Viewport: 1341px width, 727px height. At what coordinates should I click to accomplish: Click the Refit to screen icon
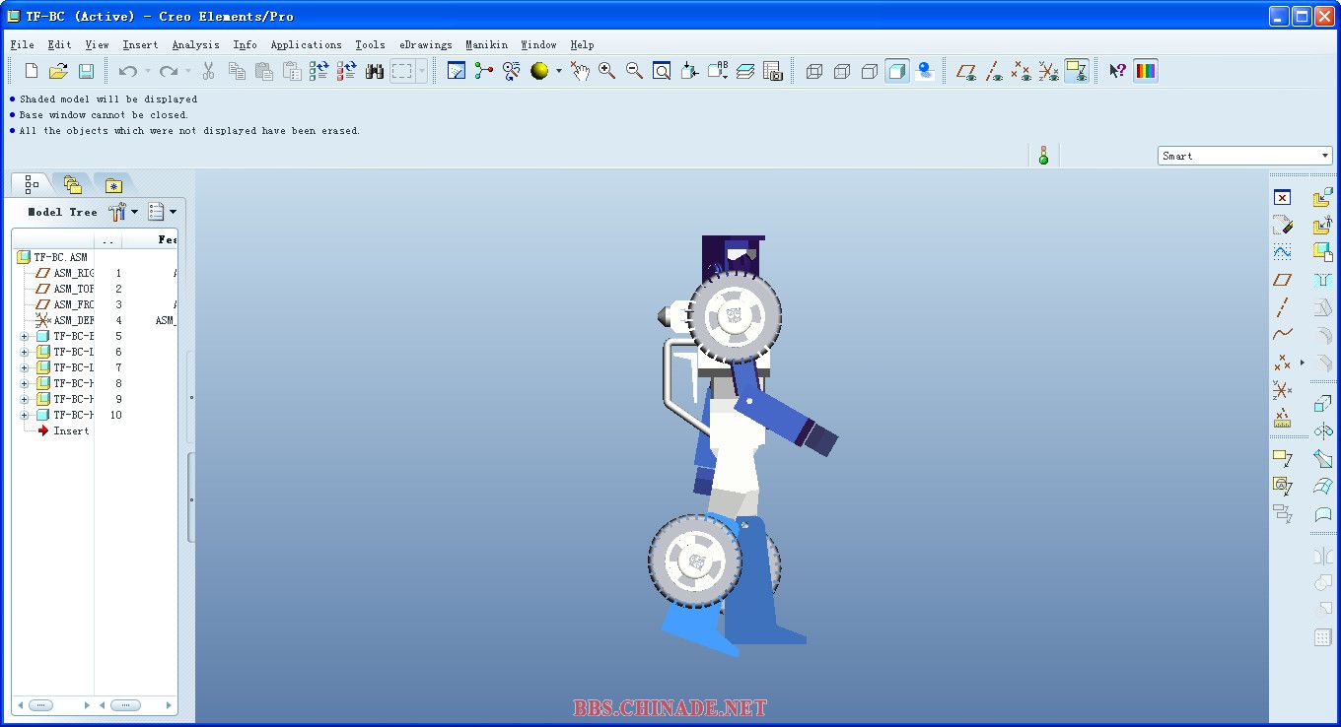point(662,71)
